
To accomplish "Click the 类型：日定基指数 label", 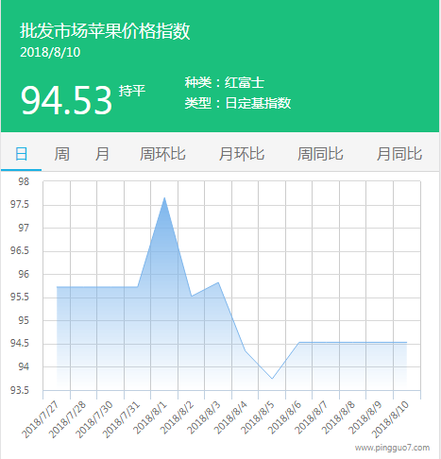I will pos(238,103).
